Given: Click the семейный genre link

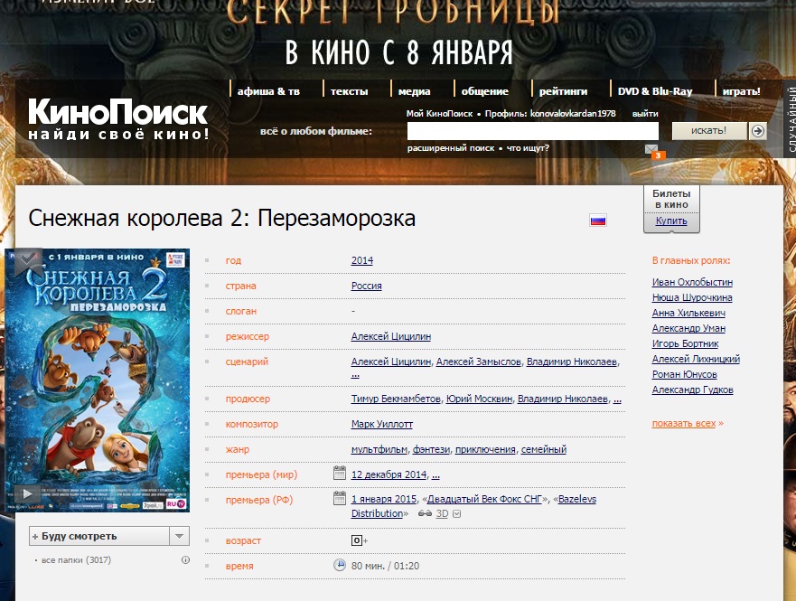Looking at the screenshot, I should [544, 450].
